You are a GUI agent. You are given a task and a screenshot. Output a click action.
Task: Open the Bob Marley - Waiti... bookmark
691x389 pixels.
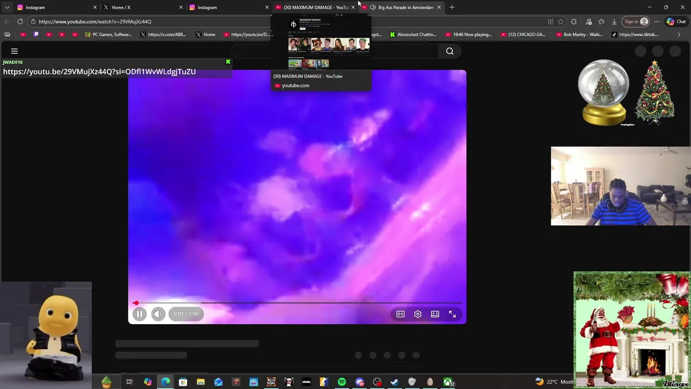tap(578, 35)
